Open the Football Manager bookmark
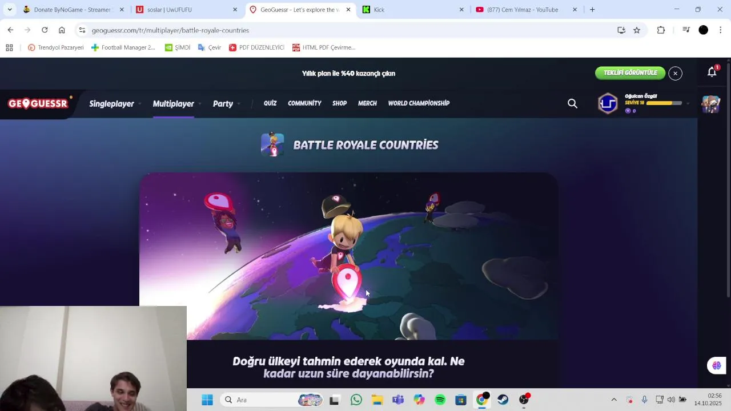The height and width of the screenshot is (411, 731). (x=123, y=48)
